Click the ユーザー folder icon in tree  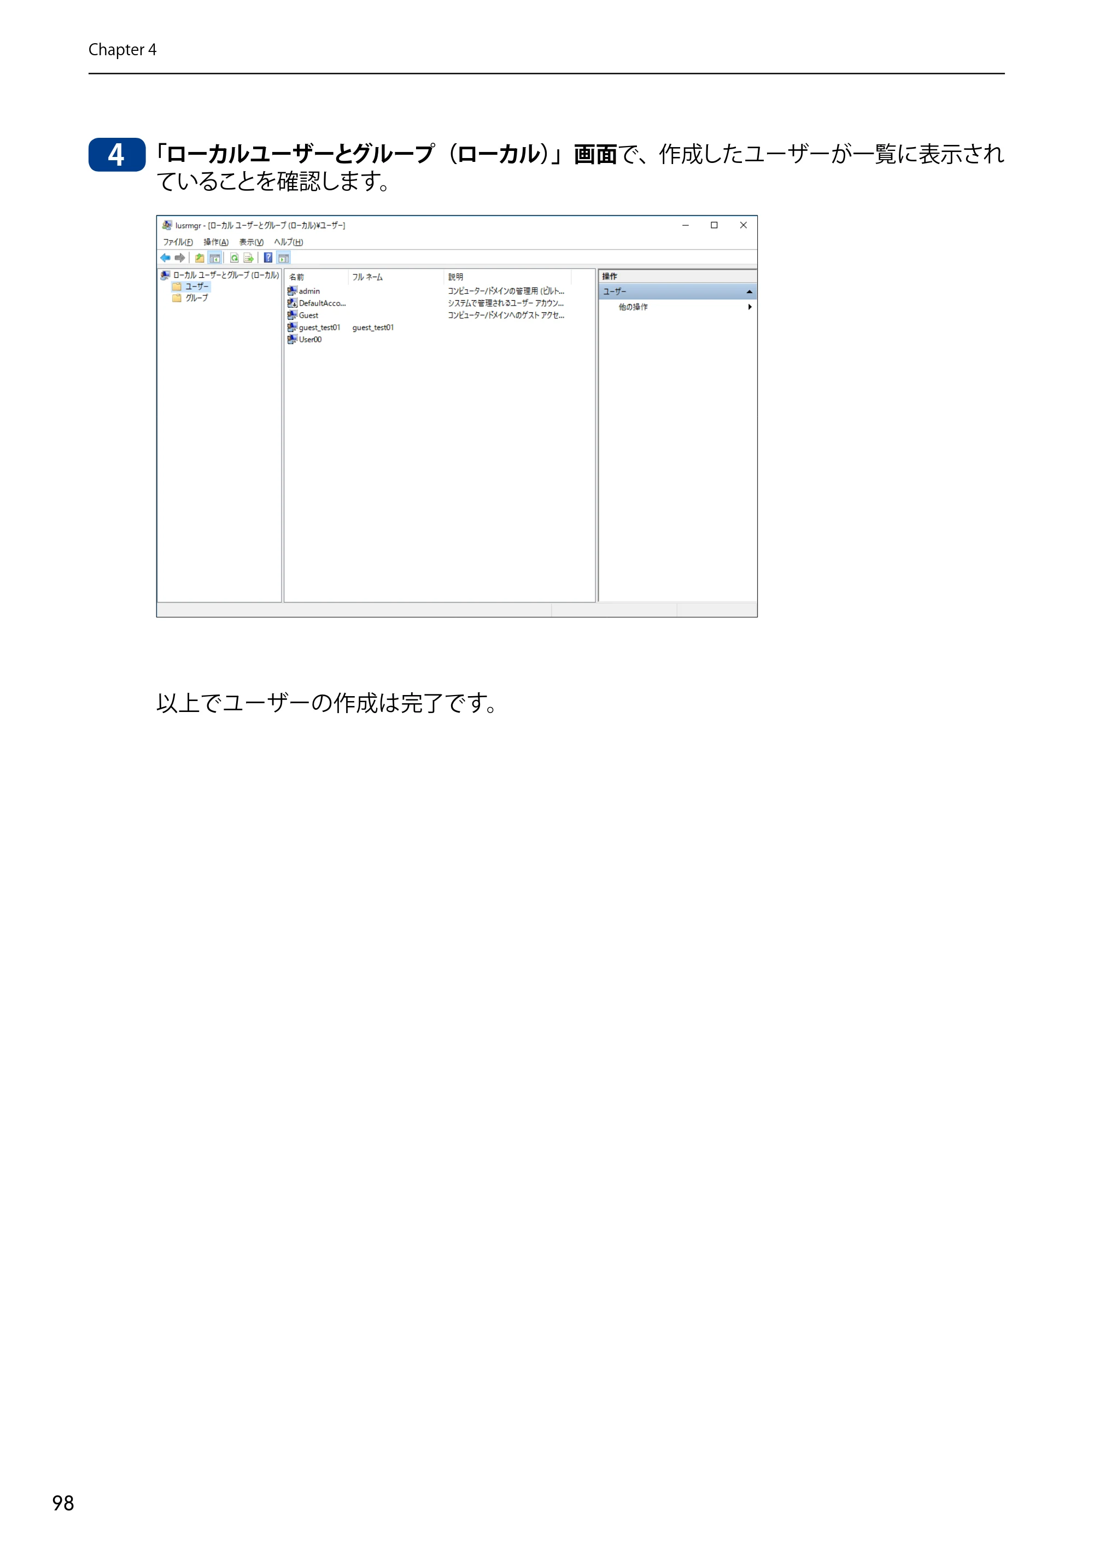pos(177,287)
